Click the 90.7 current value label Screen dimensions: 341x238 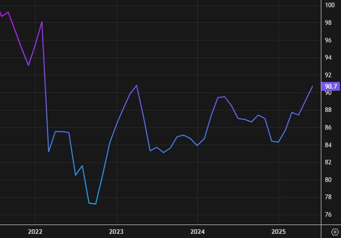click(330, 86)
